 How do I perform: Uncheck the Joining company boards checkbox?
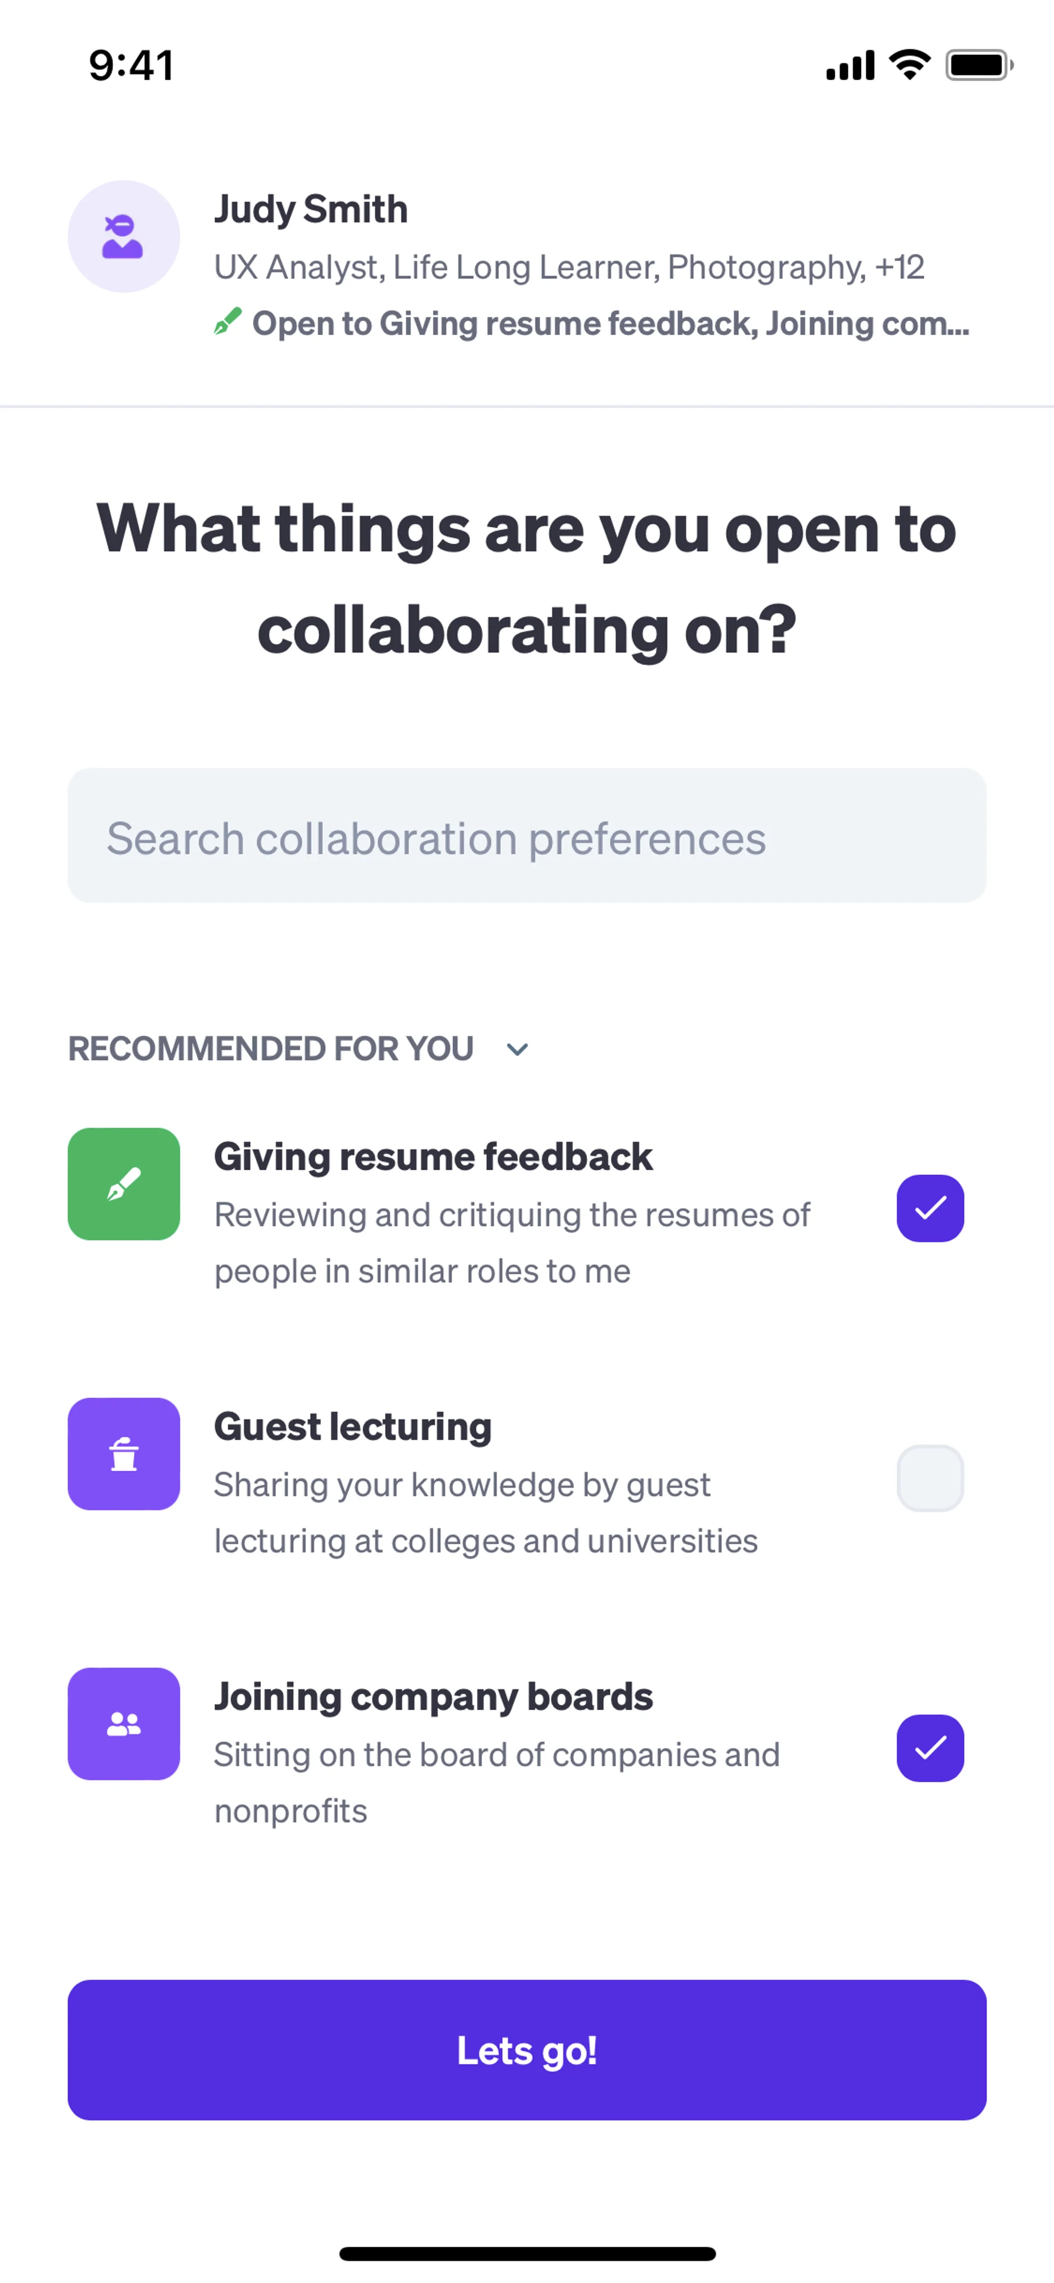pos(929,1748)
